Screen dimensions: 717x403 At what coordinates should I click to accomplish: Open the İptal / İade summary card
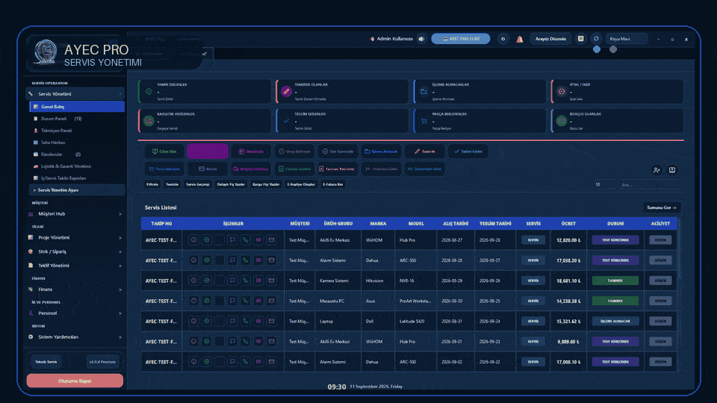618,91
